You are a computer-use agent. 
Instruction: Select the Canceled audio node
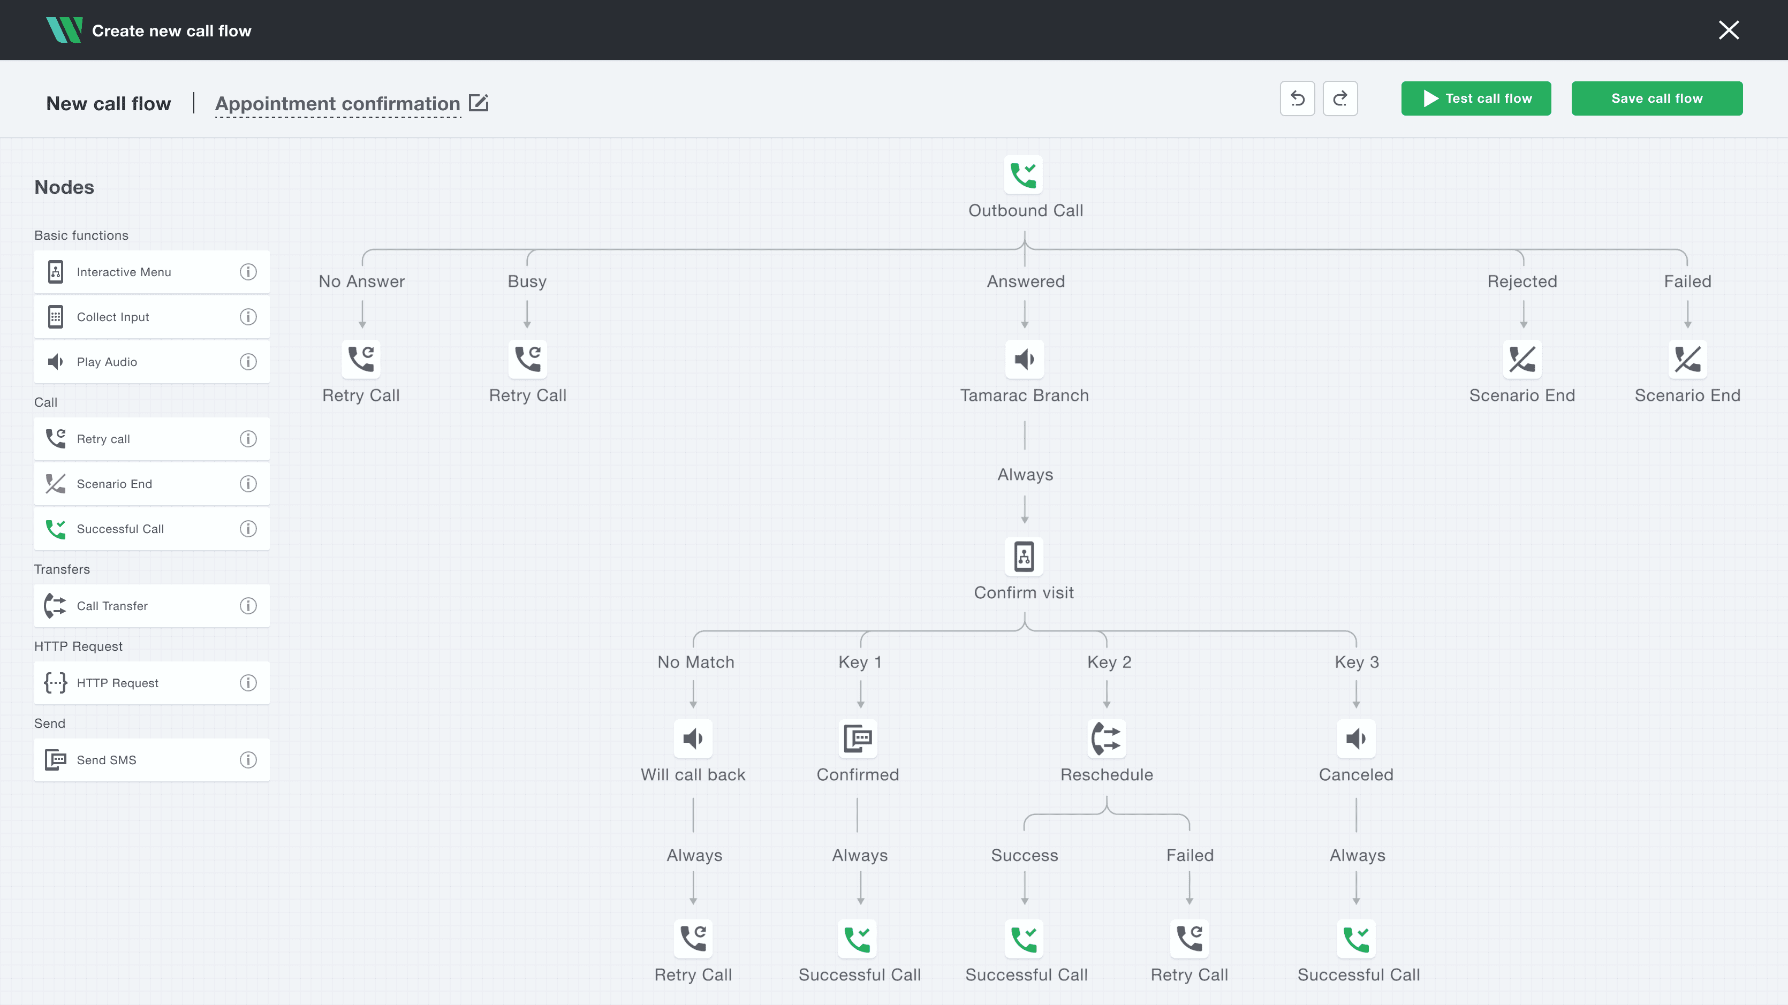pyautogui.click(x=1355, y=738)
